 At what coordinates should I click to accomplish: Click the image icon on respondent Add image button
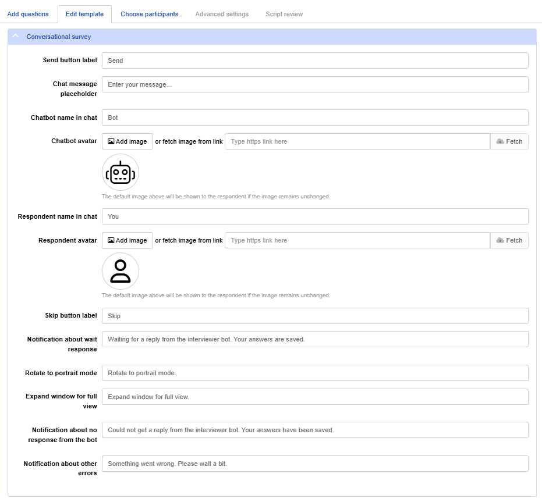(111, 240)
